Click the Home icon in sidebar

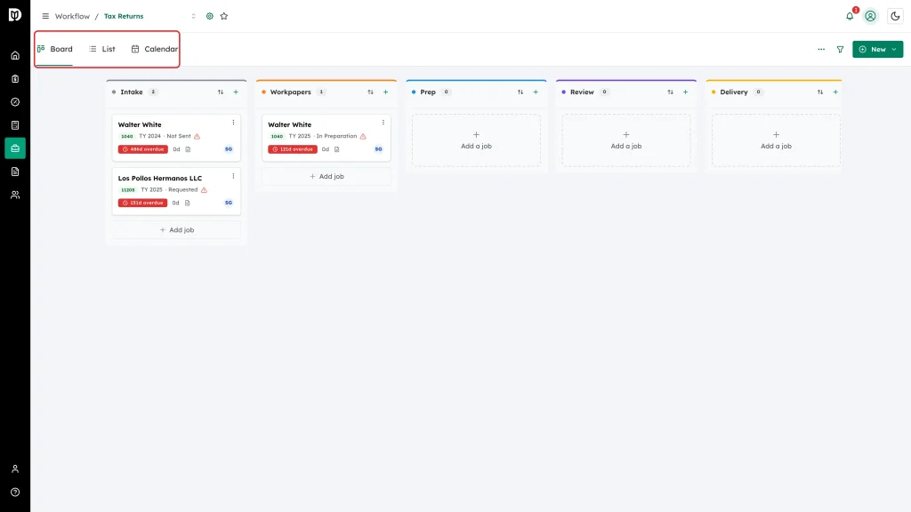coord(15,56)
